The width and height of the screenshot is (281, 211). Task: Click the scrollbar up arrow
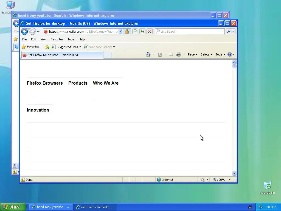click(234, 62)
